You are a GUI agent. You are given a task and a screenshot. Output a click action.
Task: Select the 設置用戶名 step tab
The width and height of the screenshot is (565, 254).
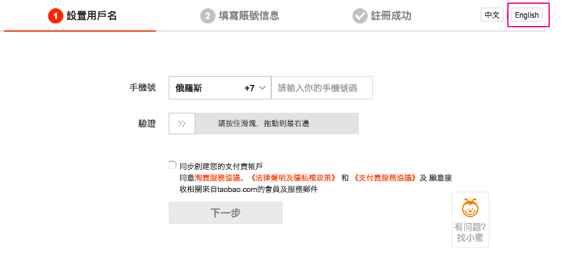pos(91,16)
